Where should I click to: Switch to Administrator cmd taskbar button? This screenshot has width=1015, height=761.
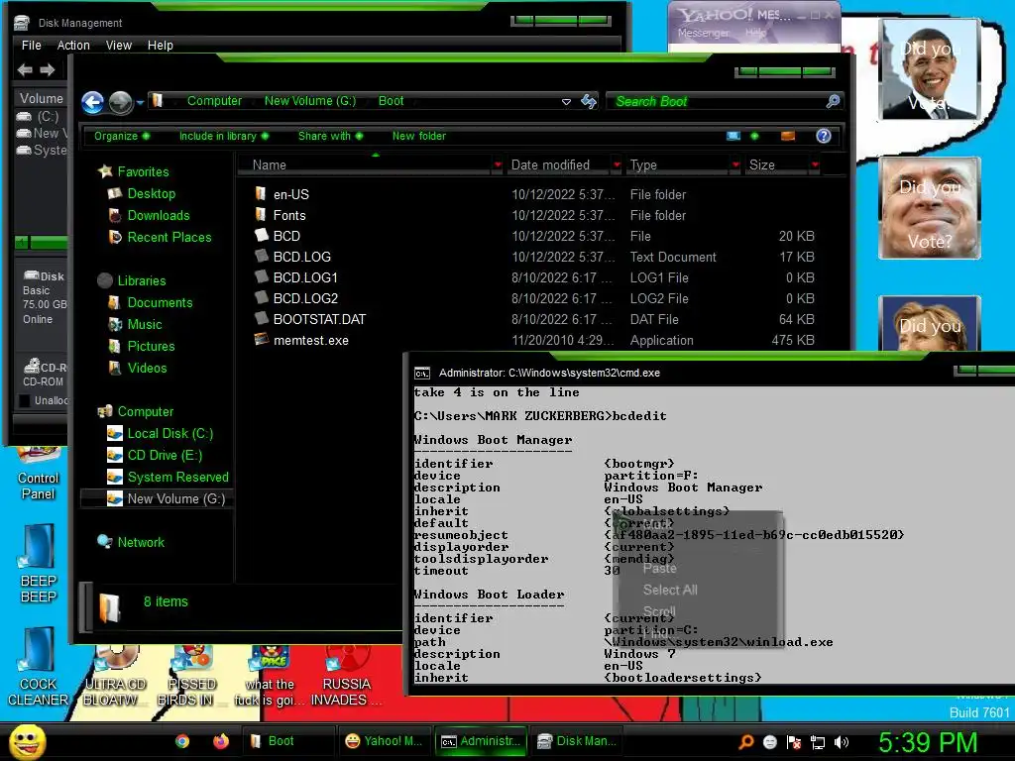(481, 741)
